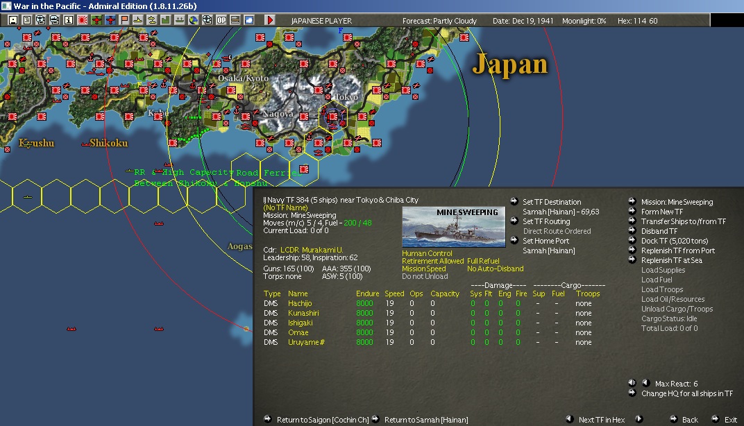Click Disband TF

659,231
